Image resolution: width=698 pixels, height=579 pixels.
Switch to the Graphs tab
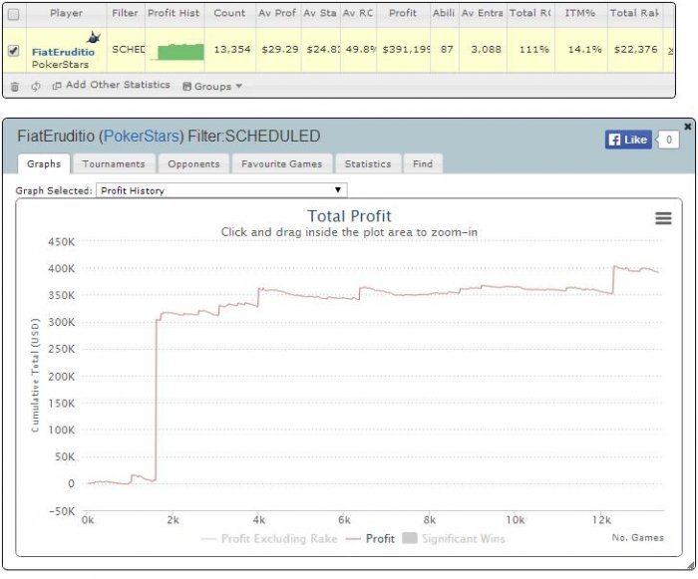[44, 163]
